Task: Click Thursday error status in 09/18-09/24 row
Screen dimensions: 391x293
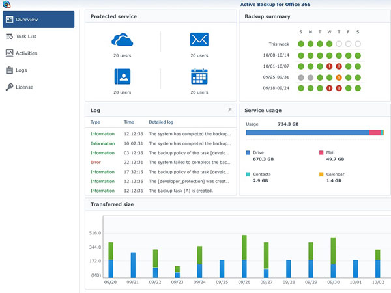Action: [339, 88]
